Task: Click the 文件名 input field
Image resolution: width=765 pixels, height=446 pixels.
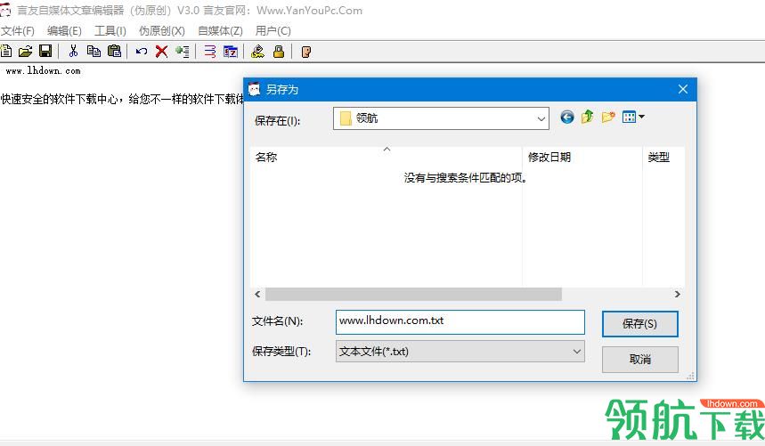Action: pos(460,322)
